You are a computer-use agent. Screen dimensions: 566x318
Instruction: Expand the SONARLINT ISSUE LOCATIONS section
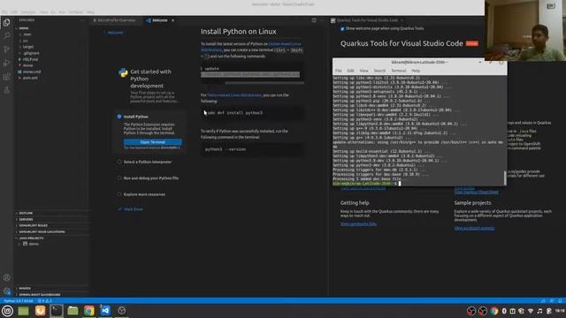click(x=42, y=231)
